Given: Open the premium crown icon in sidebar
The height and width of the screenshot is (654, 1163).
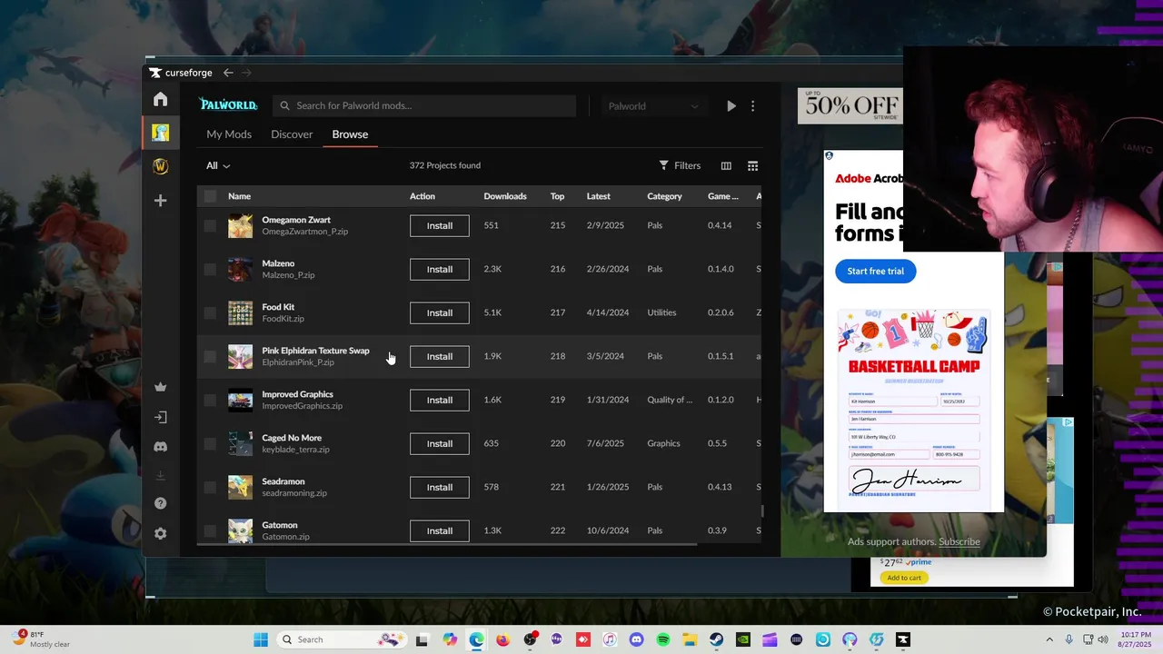Looking at the screenshot, I should tap(161, 387).
